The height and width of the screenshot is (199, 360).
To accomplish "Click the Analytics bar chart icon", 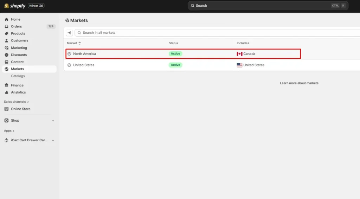I will (x=7, y=92).
